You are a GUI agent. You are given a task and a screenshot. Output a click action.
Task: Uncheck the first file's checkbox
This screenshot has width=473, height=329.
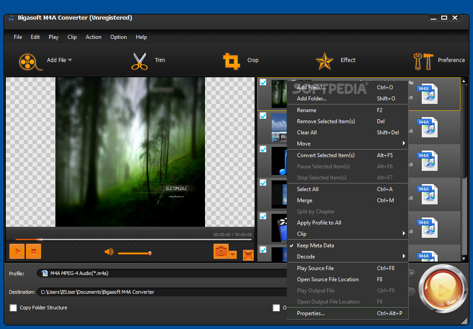click(x=263, y=82)
